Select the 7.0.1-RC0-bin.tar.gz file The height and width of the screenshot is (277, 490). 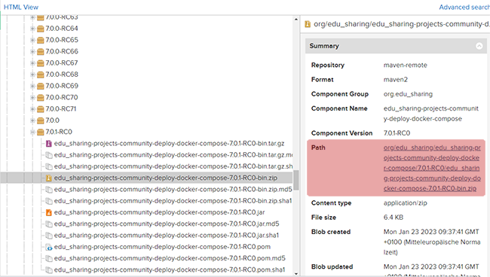(x=169, y=144)
